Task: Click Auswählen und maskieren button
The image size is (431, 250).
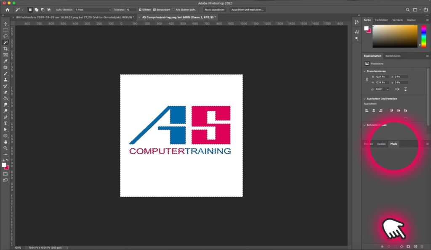Action: [x=247, y=10]
